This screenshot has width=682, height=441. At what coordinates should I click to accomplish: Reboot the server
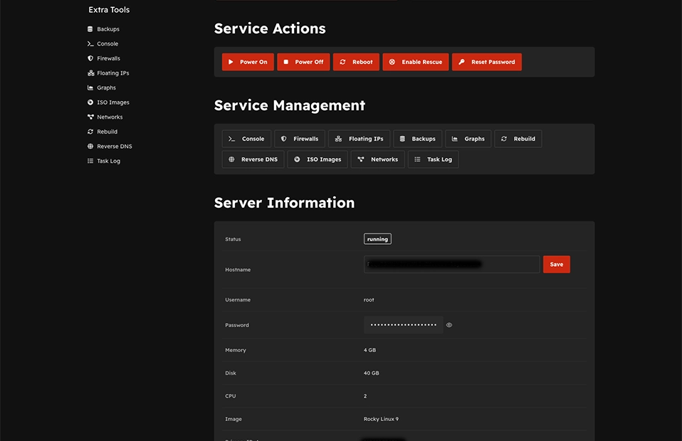coord(356,62)
